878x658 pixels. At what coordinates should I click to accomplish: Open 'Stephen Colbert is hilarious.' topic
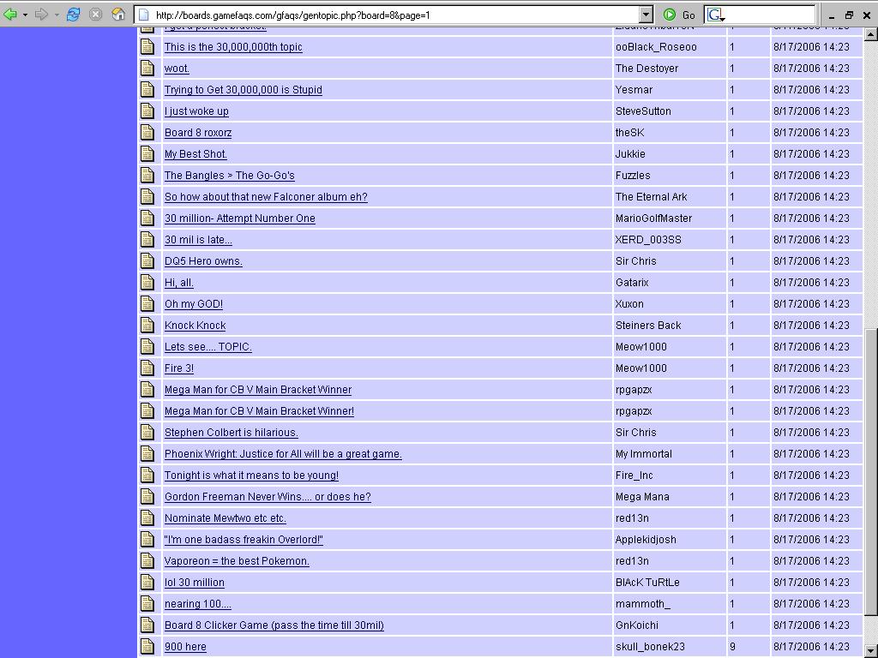[x=231, y=433]
